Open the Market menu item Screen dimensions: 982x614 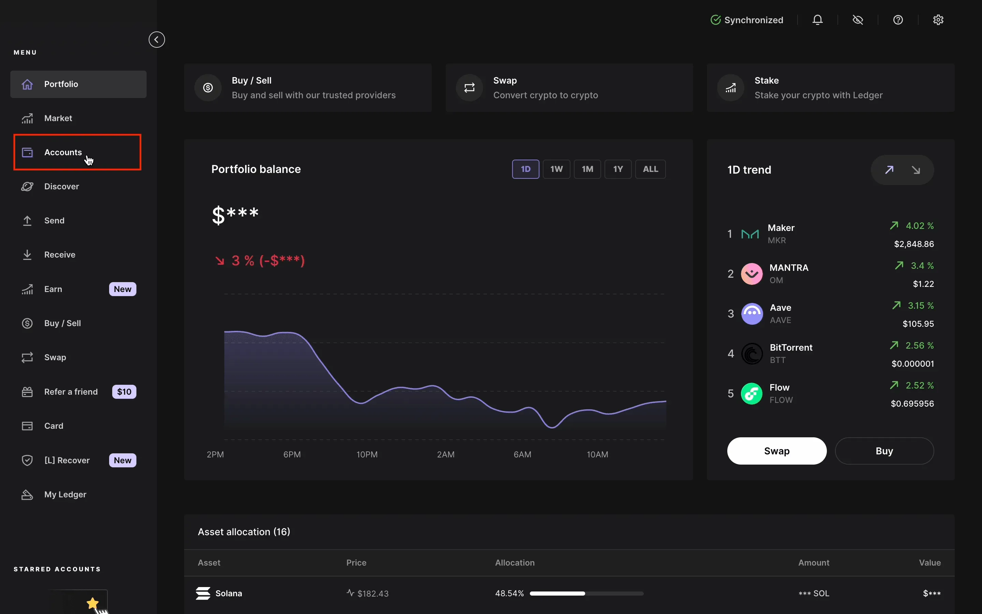pos(78,118)
